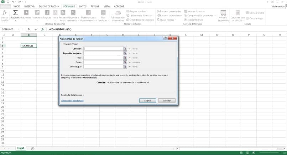
Task: Click Mostrar fórmulas
Action: click(x=194, y=11)
